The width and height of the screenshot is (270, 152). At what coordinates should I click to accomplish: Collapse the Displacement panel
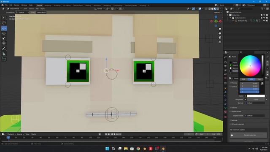click(236, 111)
